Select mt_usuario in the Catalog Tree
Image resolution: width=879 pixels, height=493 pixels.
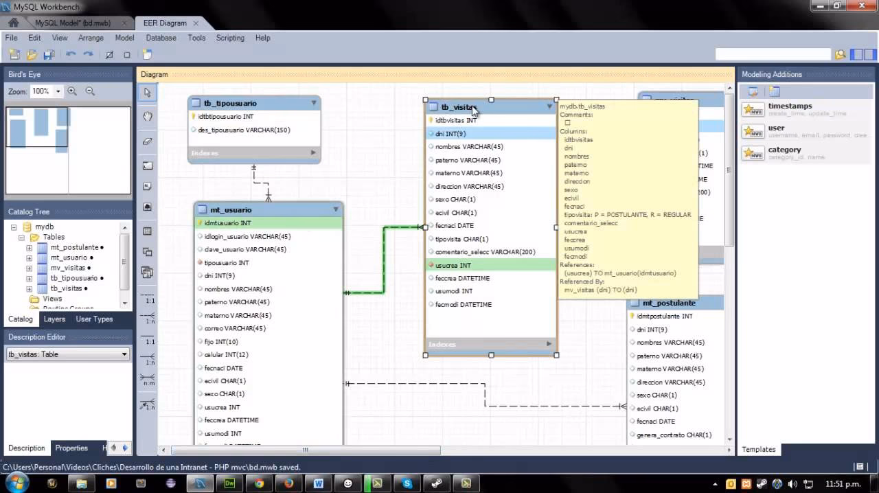point(69,258)
